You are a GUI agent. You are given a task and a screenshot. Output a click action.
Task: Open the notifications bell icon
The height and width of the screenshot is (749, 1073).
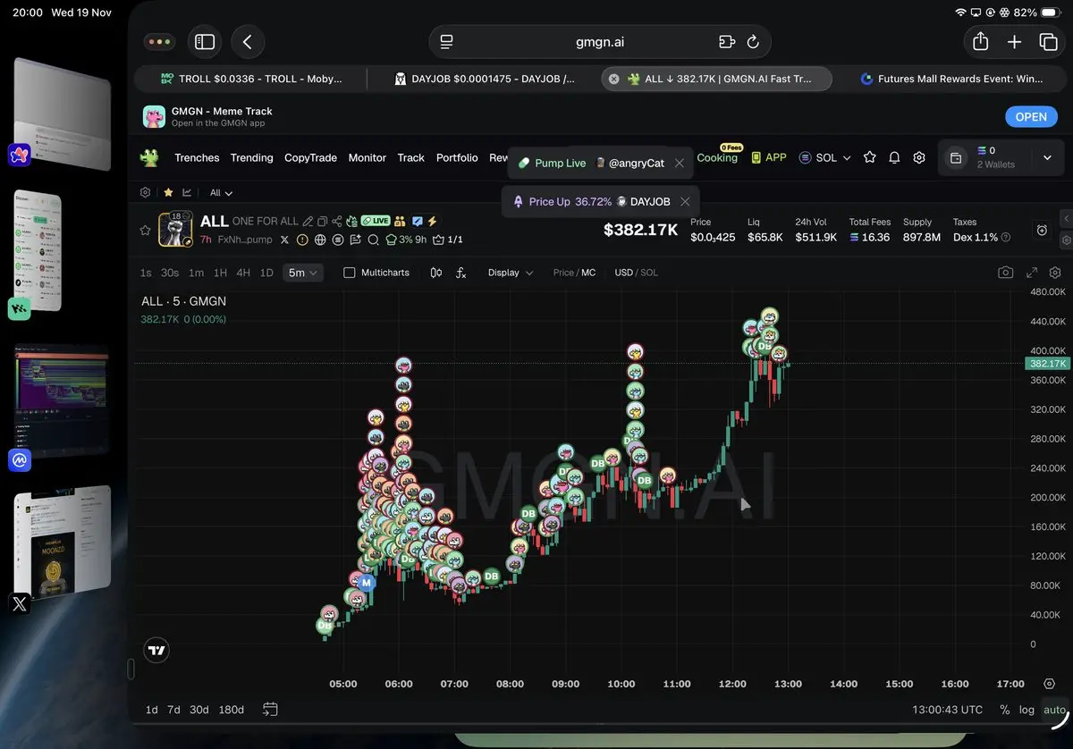894,157
